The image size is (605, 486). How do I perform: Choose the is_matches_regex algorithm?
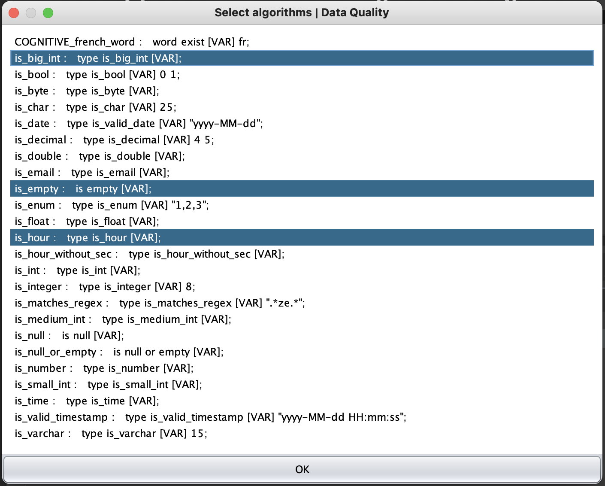(160, 303)
